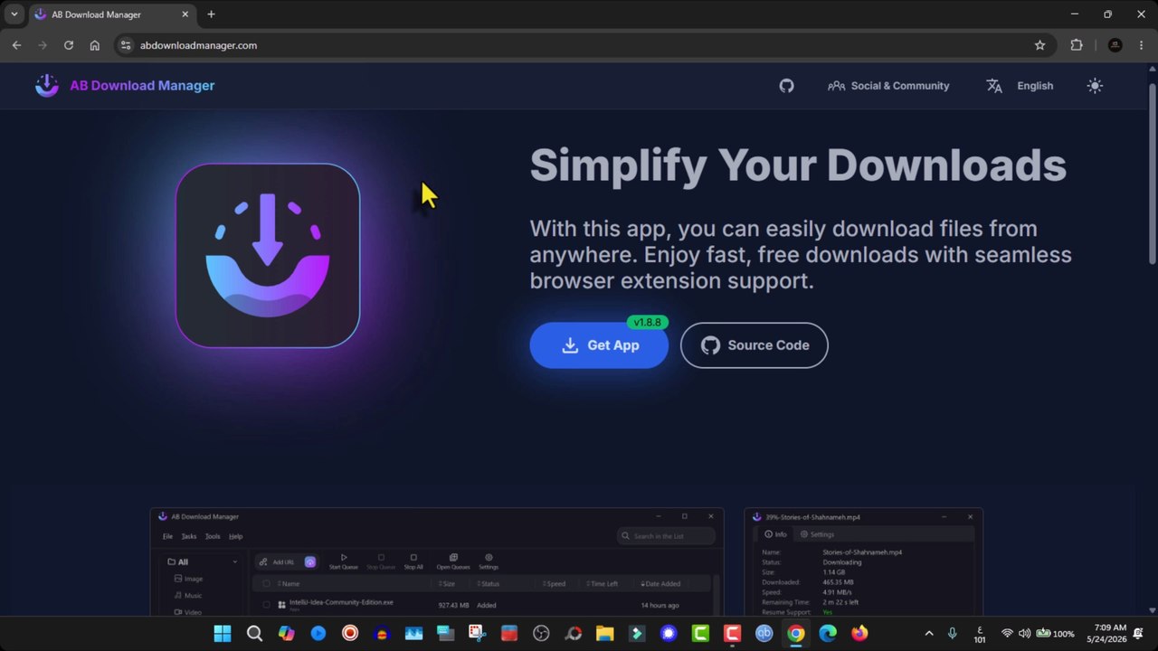1158x651 pixels.
Task: Click the large download app icon image
Action: point(268,255)
